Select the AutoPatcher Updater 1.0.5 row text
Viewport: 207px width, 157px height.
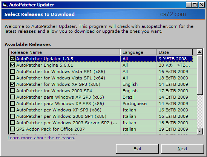tap(44, 59)
